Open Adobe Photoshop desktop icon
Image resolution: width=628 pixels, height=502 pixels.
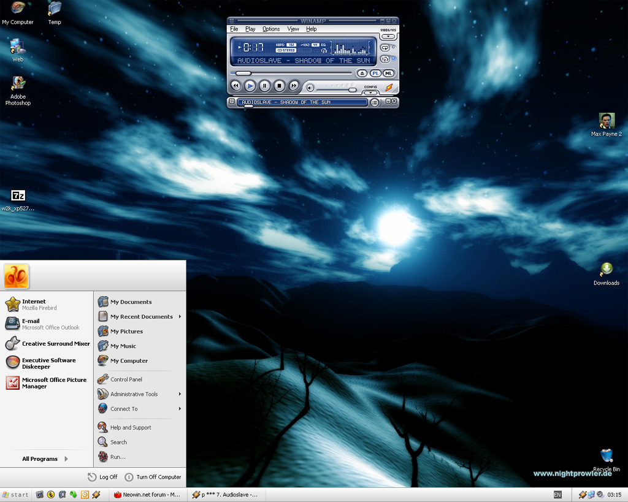18,83
